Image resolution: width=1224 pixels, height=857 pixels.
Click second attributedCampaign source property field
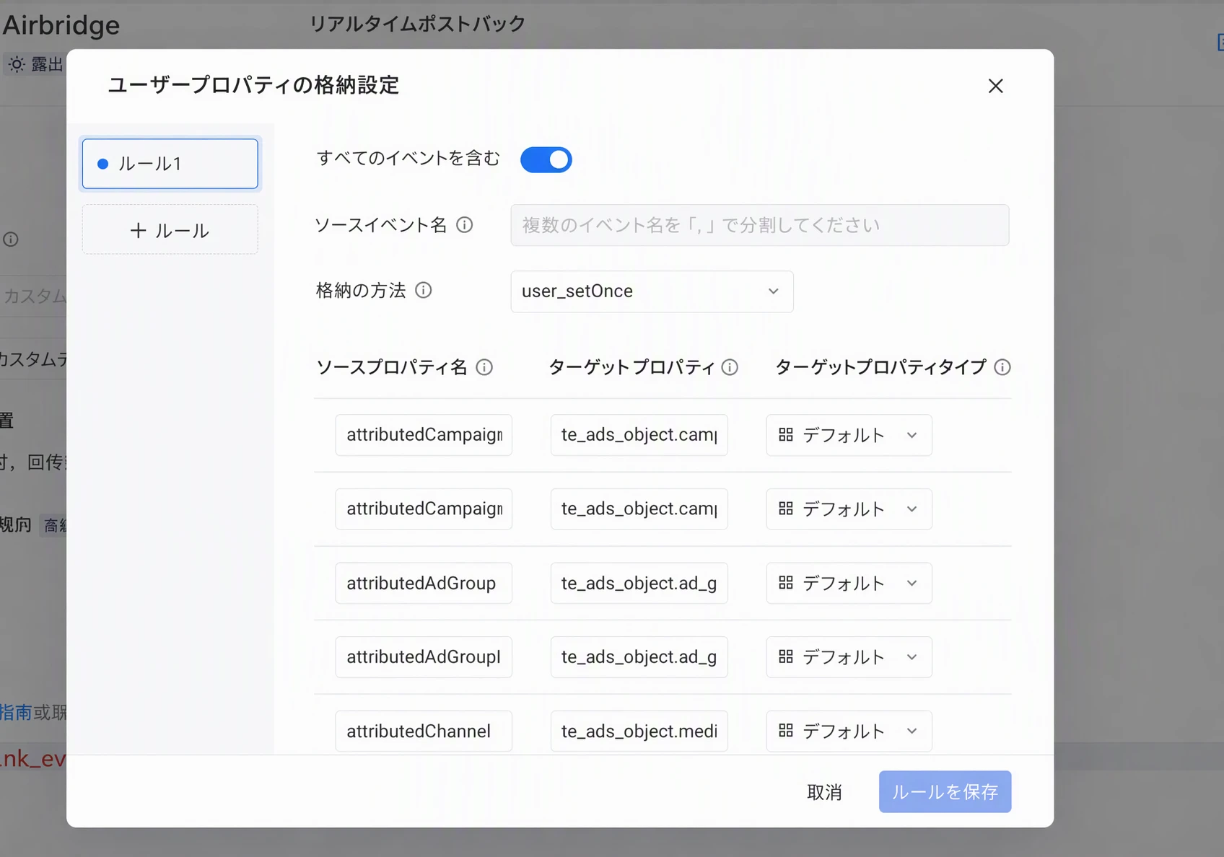pos(424,509)
